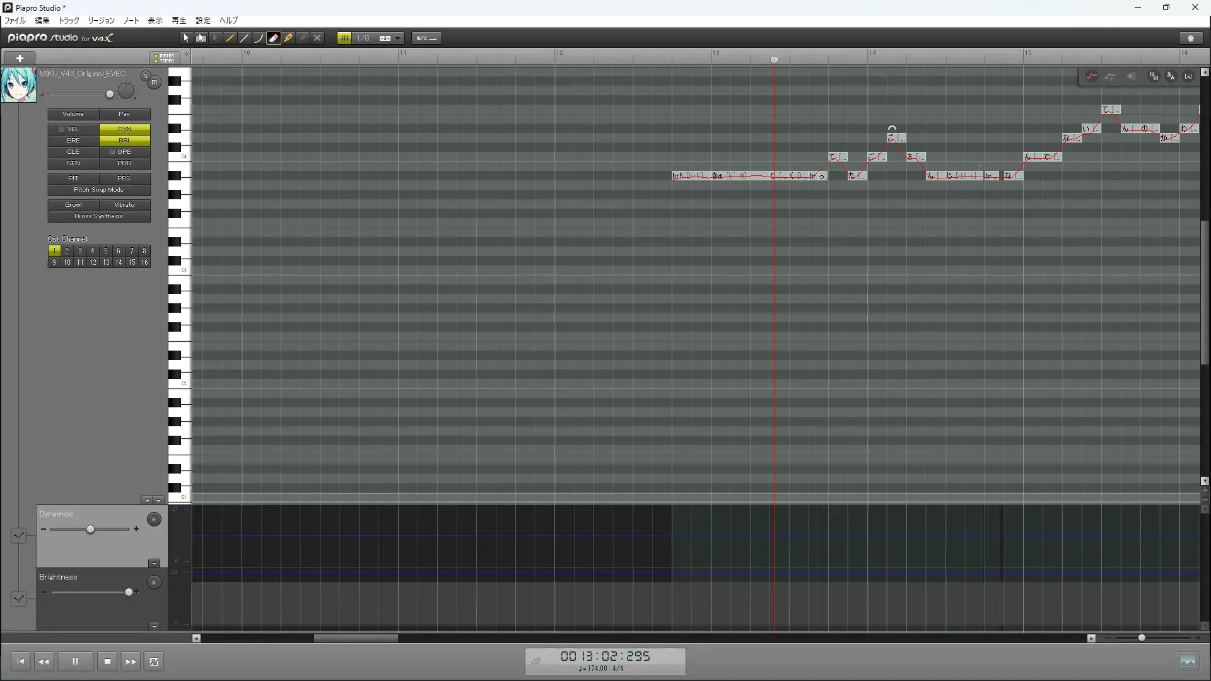Pause playback
This screenshot has width=1211, height=681.
pos(75,661)
